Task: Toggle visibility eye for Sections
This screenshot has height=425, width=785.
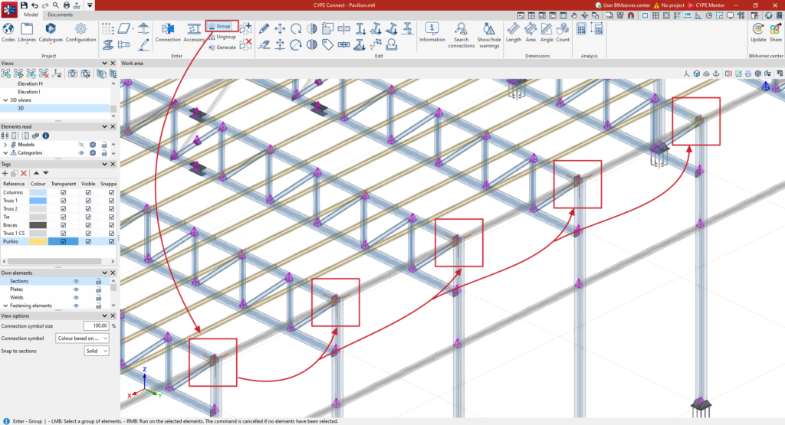Action: [x=76, y=282]
